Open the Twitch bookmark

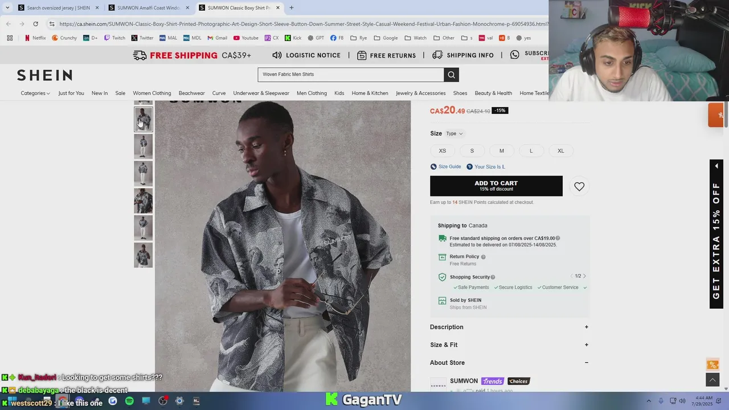coord(114,38)
